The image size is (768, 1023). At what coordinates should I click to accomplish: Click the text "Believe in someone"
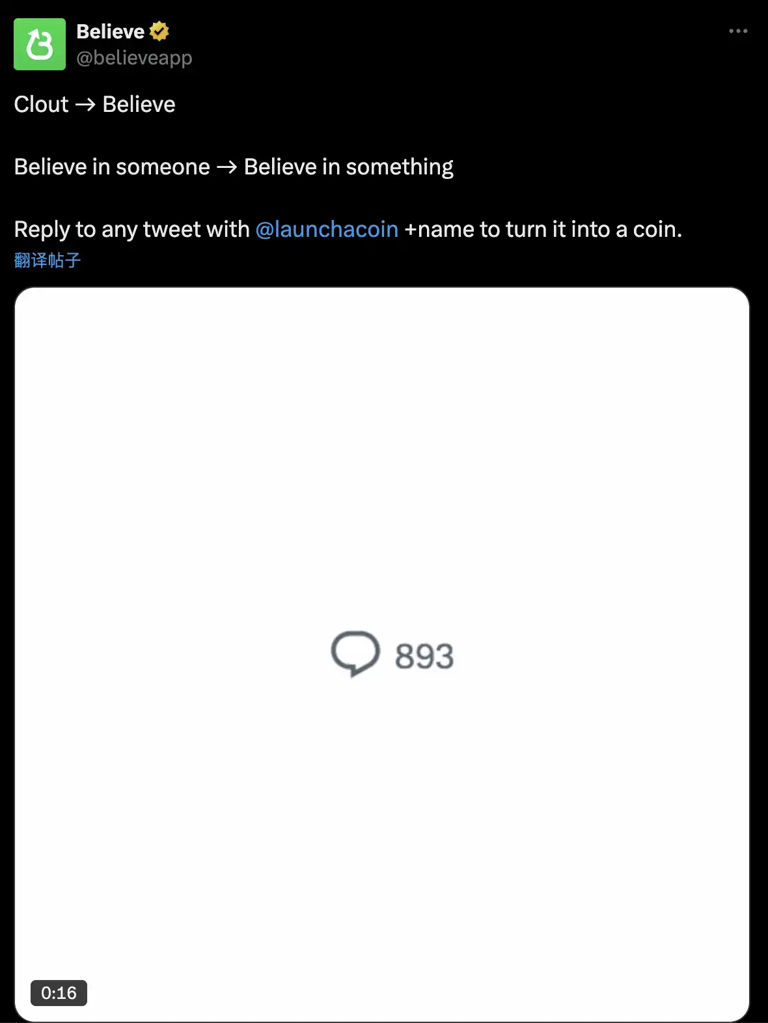(112, 167)
